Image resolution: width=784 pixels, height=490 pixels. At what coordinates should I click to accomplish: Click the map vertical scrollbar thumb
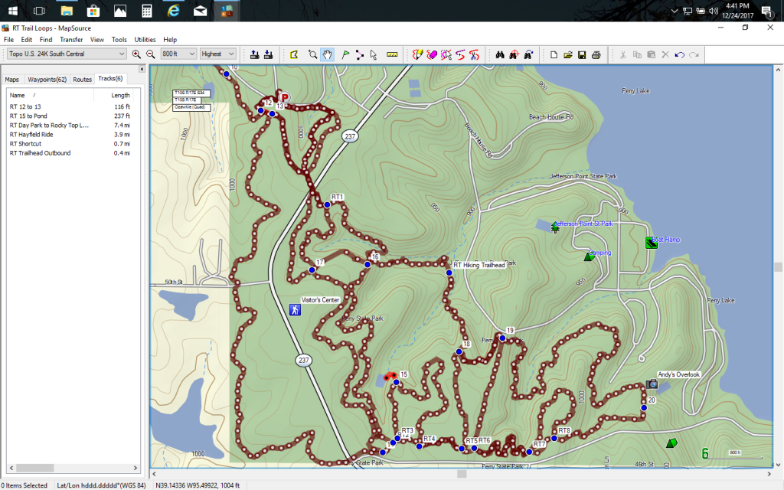[778, 267]
